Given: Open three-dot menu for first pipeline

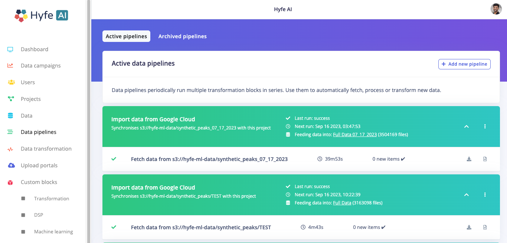Looking at the screenshot, I should 485,127.
